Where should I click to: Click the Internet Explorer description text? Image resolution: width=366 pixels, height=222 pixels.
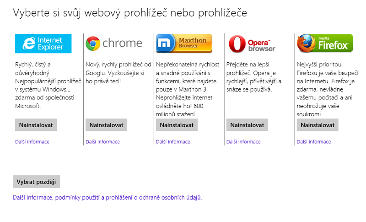click(x=45, y=85)
